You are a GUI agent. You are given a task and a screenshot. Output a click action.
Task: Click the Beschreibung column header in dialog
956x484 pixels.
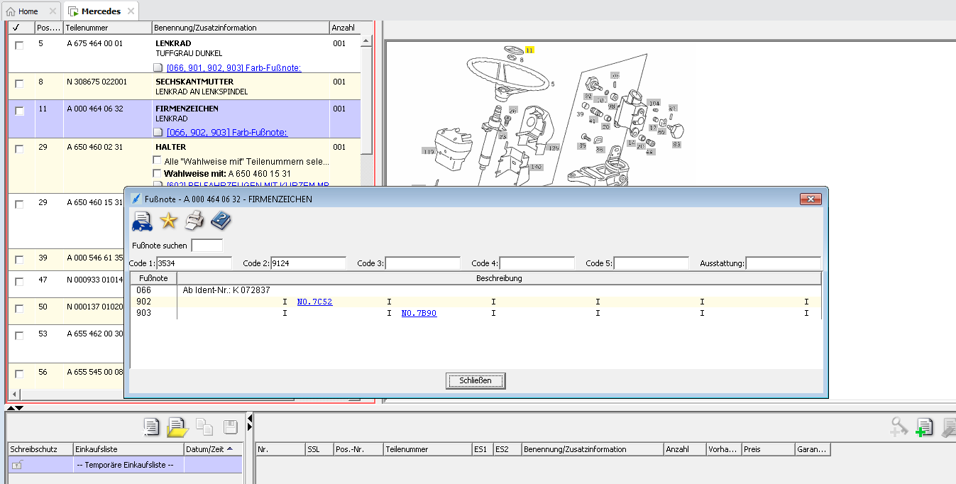click(x=499, y=278)
